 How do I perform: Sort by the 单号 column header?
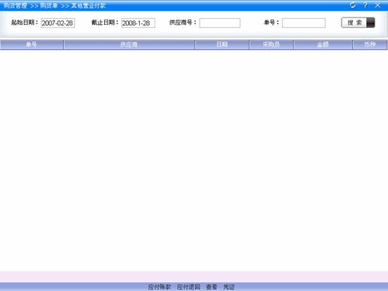click(32, 45)
